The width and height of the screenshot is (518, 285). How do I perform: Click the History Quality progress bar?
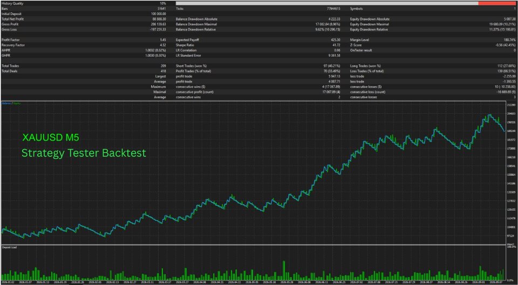345,3
